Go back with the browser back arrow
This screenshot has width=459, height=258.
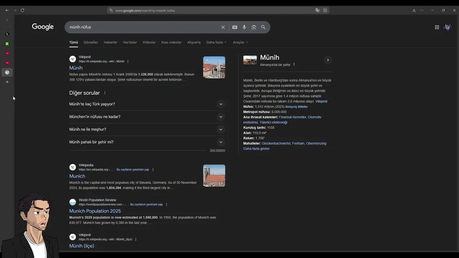click(x=7, y=10)
